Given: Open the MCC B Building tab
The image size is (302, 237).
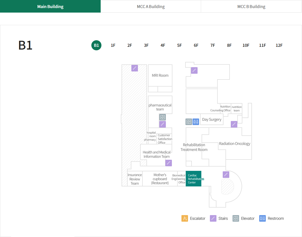Looking at the screenshot, I should click(251, 7).
